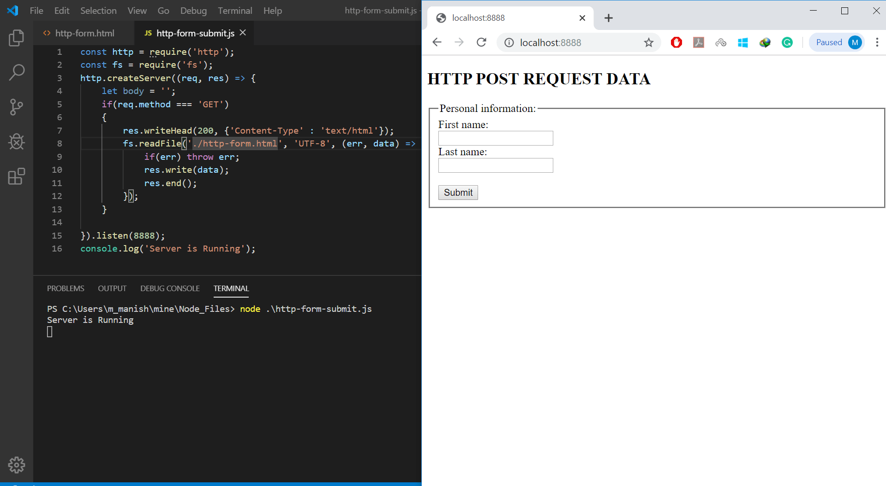This screenshot has width=886, height=486.
Task: Open the Source Control view
Action: point(17,107)
